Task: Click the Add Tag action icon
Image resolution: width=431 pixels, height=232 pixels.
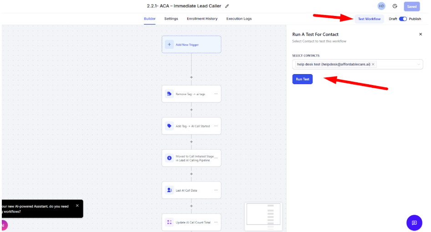Action: [x=169, y=126]
